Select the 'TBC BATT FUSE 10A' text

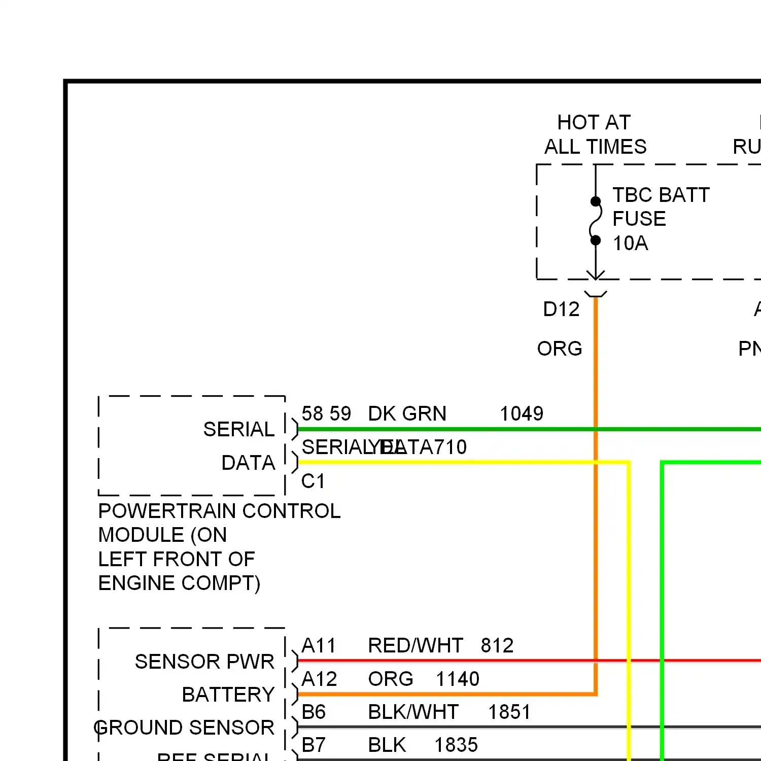click(x=661, y=219)
